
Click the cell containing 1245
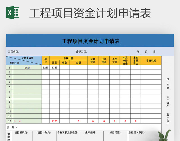46,68
